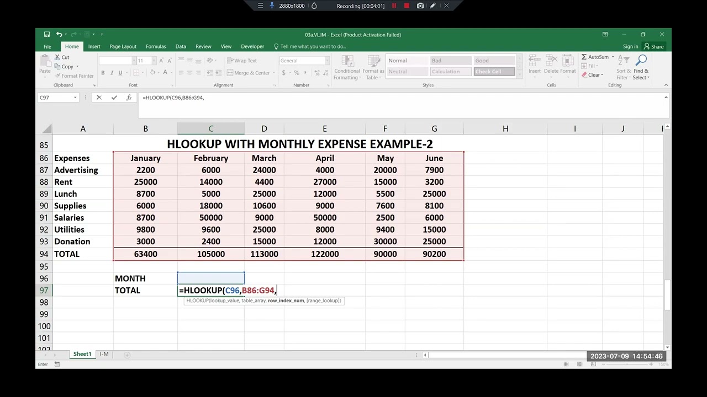The height and width of the screenshot is (397, 707).
Task: Toggle Bold formatting button
Action: pos(103,73)
